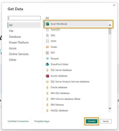Click the Text/CSV file icon
Image resolution: width=119 pixels, height=131 pixels.
coord(47,30)
